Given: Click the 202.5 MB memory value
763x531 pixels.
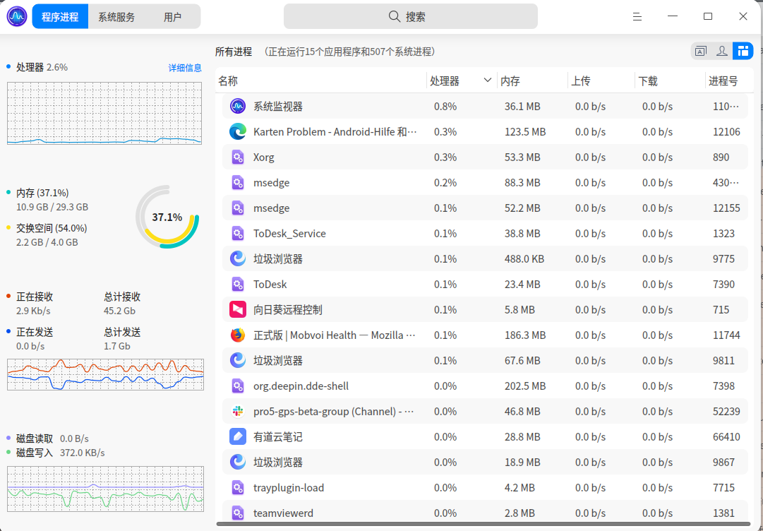Looking at the screenshot, I should pyautogui.click(x=525, y=386).
